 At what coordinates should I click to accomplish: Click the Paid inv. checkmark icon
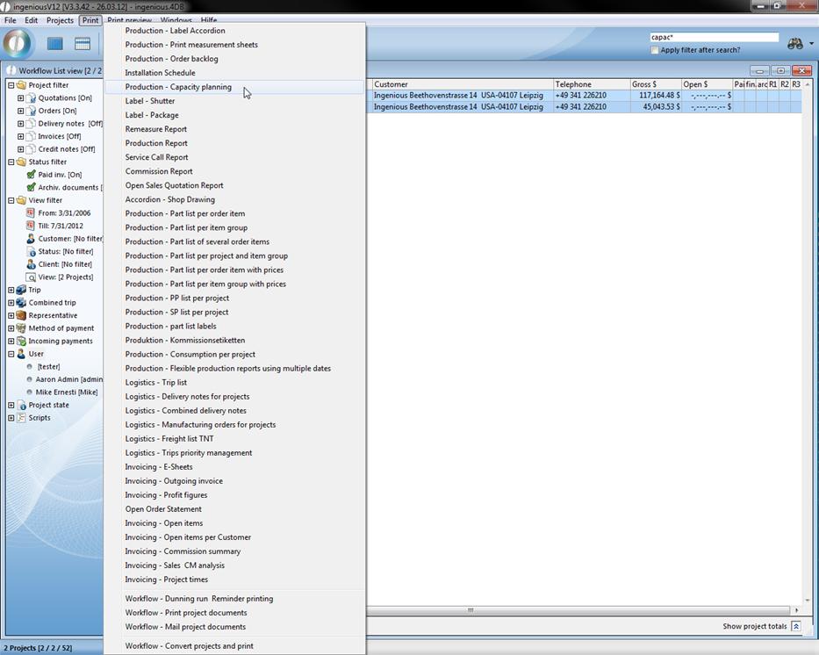coord(31,175)
